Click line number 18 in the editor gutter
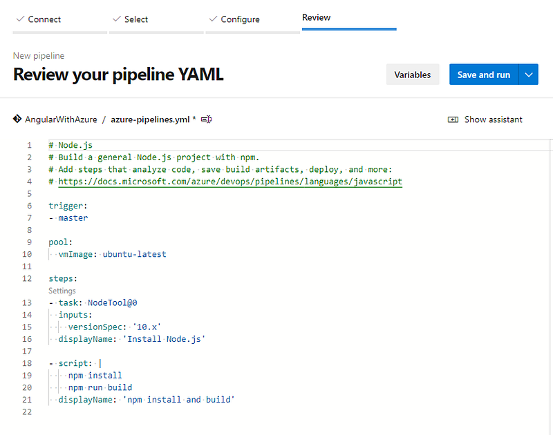The height and width of the screenshot is (435, 553). (28, 363)
